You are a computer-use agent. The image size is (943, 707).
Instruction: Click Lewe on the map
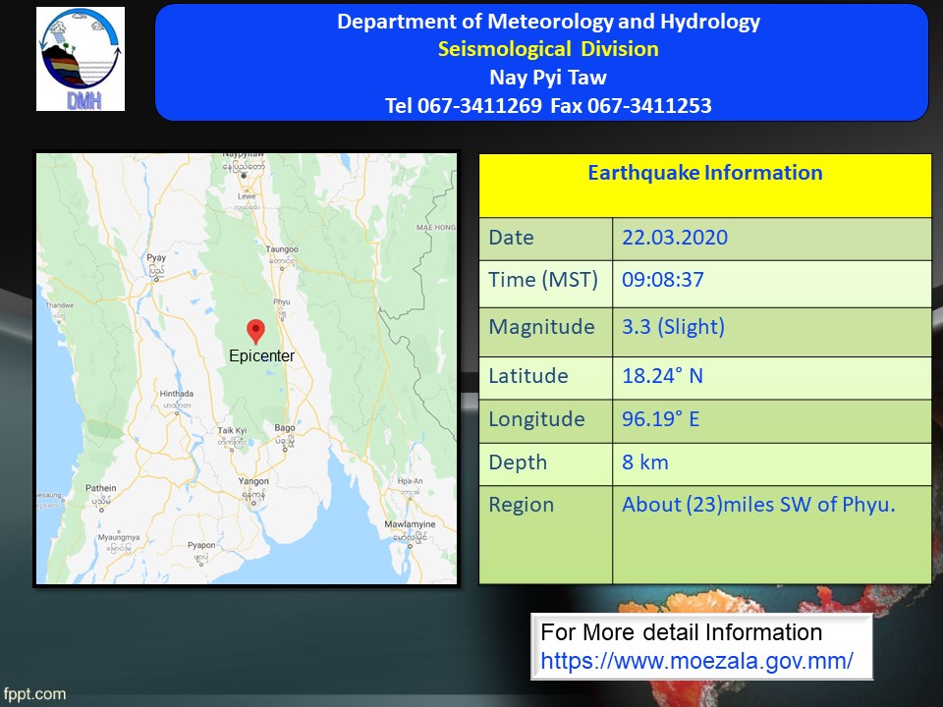coord(247,196)
